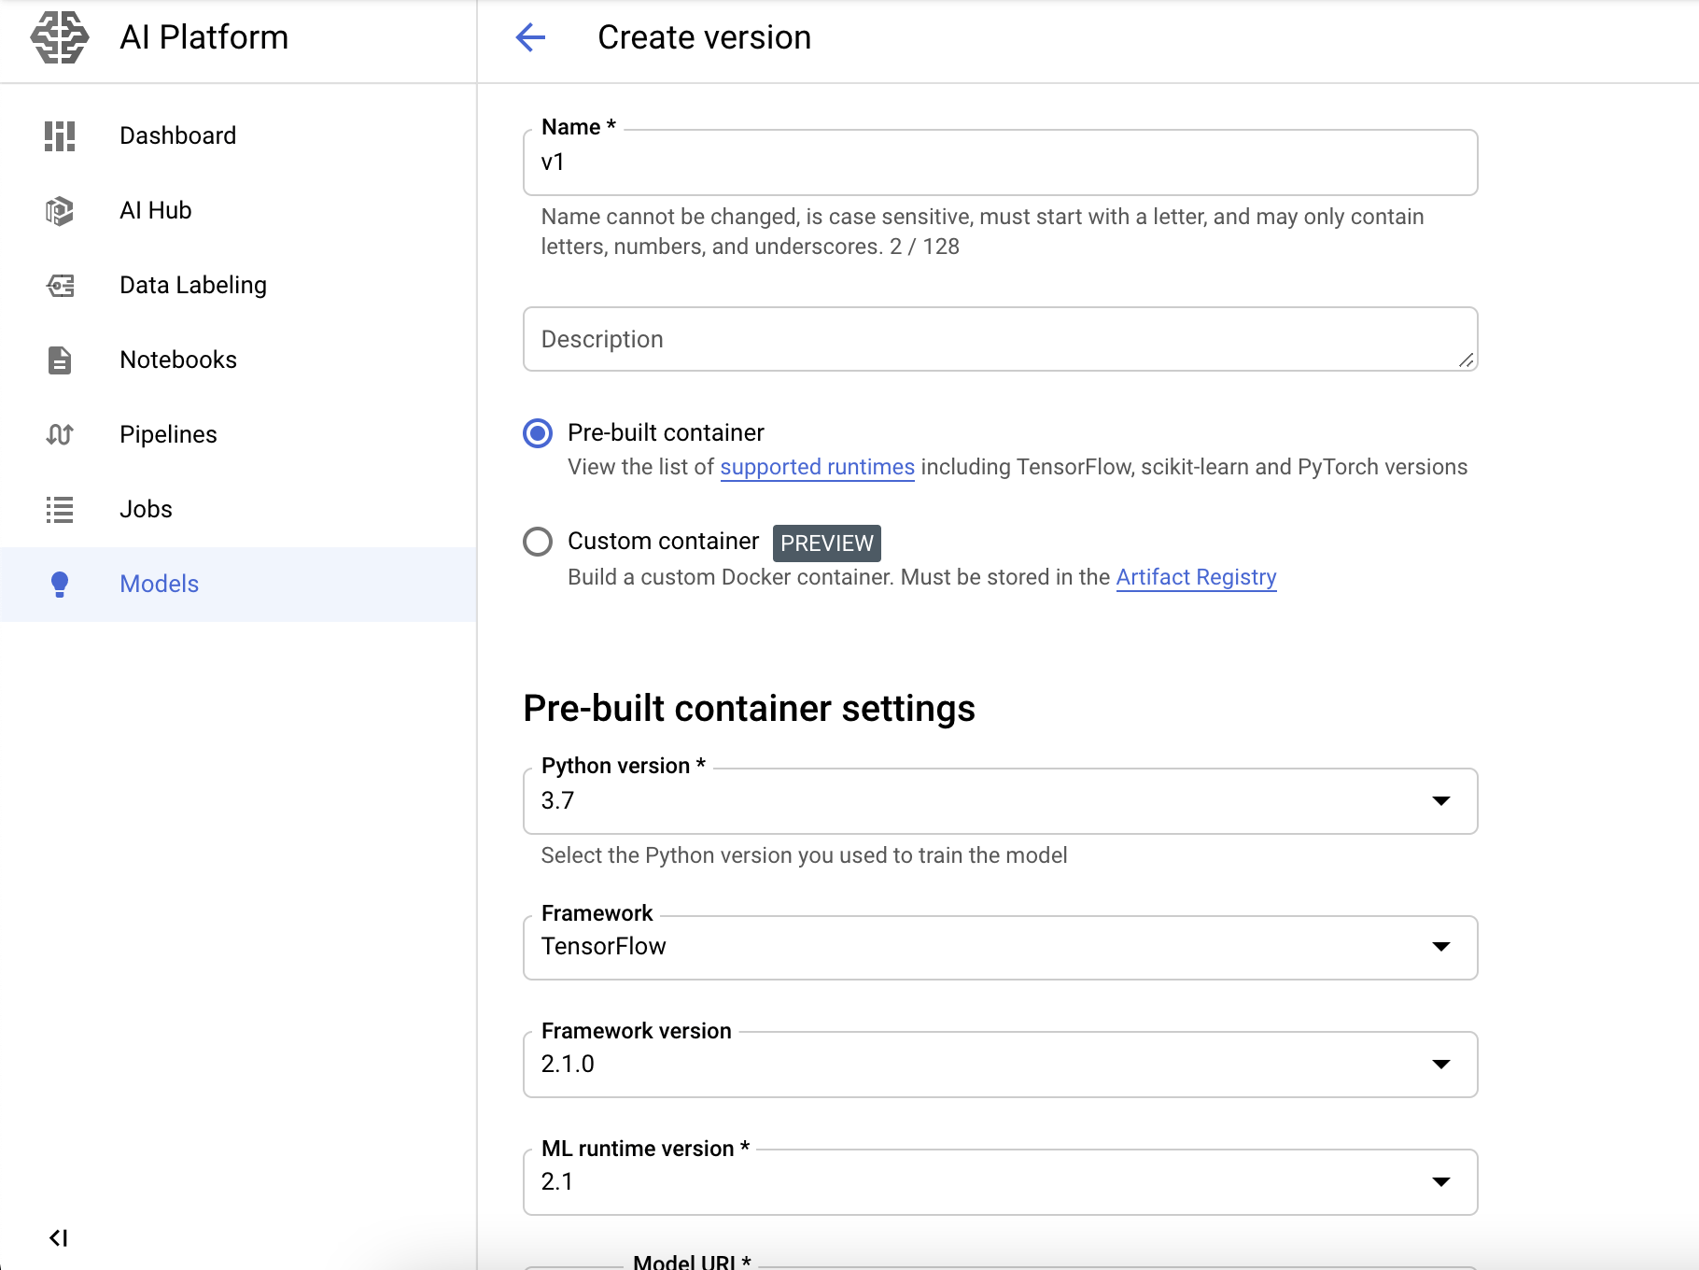Expand the Framework version dropdown

click(x=999, y=1065)
